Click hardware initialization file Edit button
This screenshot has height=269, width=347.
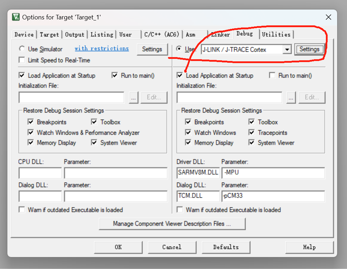312,98
